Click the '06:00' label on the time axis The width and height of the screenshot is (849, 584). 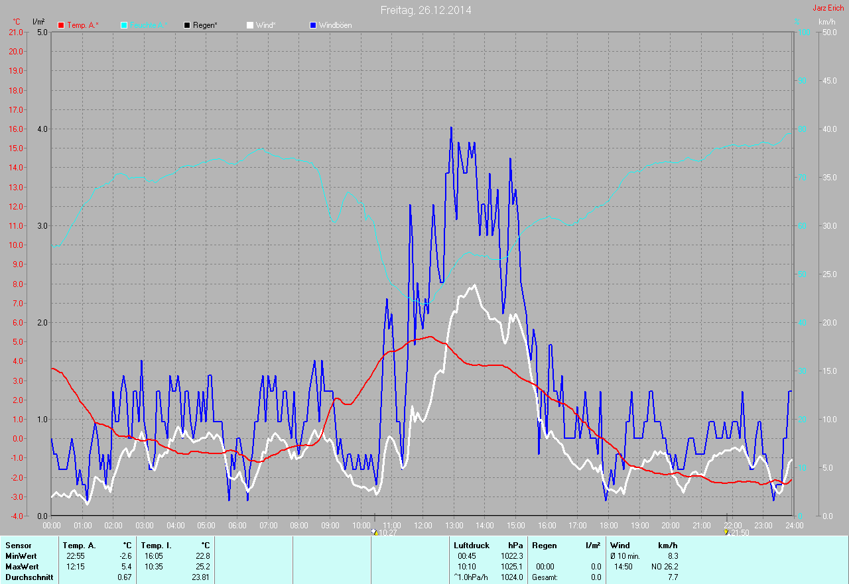(x=237, y=526)
